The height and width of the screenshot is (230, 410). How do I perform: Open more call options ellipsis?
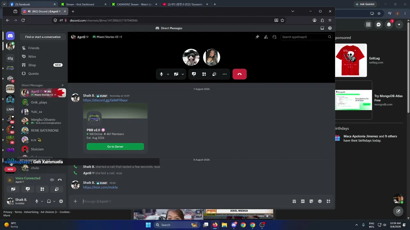point(225,74)
